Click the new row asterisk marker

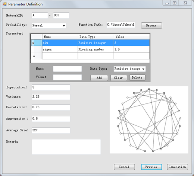point(34,56)
